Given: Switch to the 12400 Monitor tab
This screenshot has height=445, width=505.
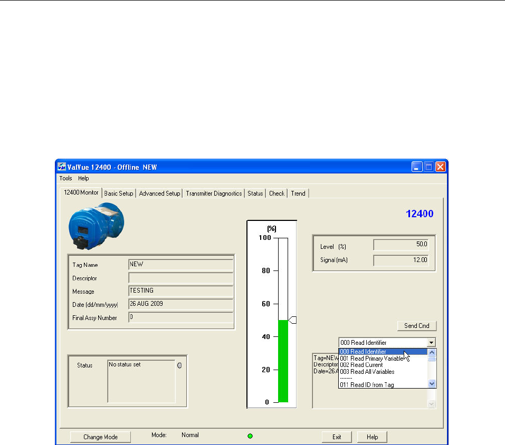Looking at the screenshot, I should [x=81, y=192].
